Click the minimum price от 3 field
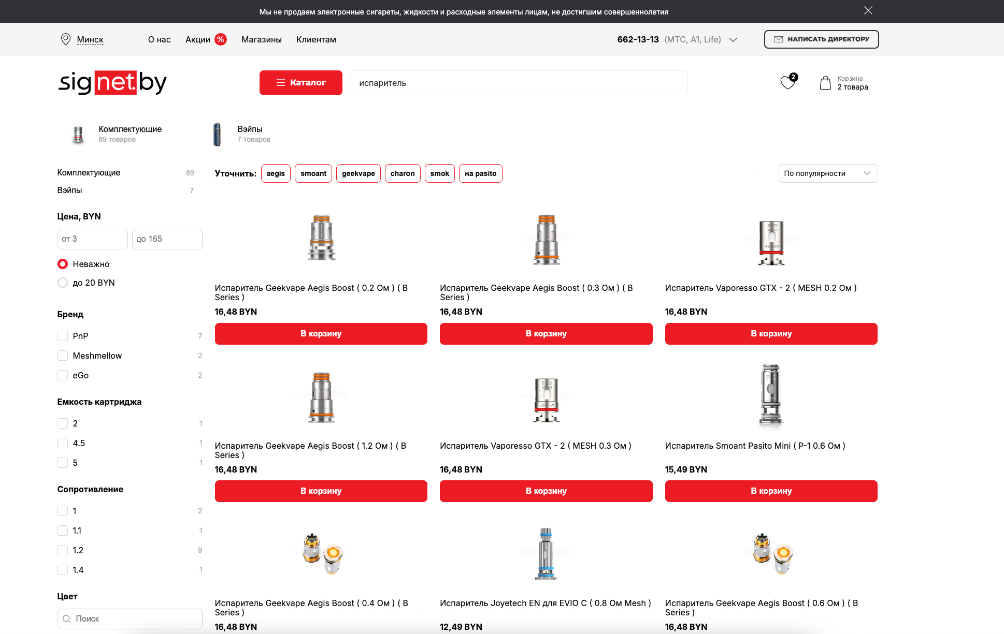 pos(93,239)
